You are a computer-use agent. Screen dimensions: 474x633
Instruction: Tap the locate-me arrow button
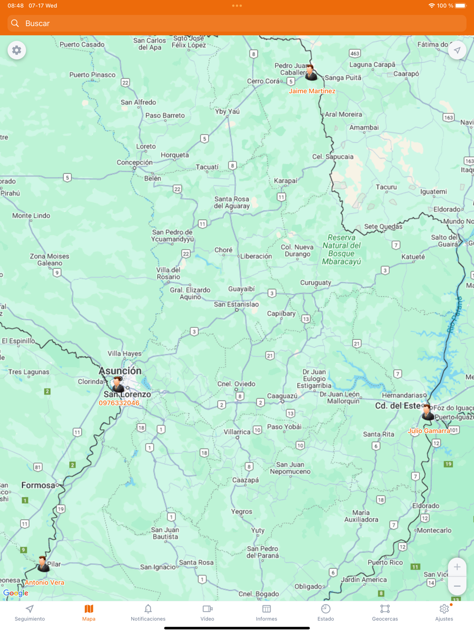pos(457,50)
